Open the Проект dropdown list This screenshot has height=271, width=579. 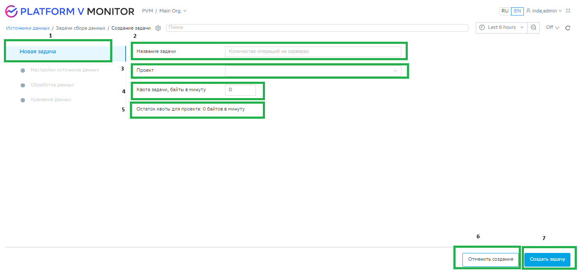[x=313, y=71]
